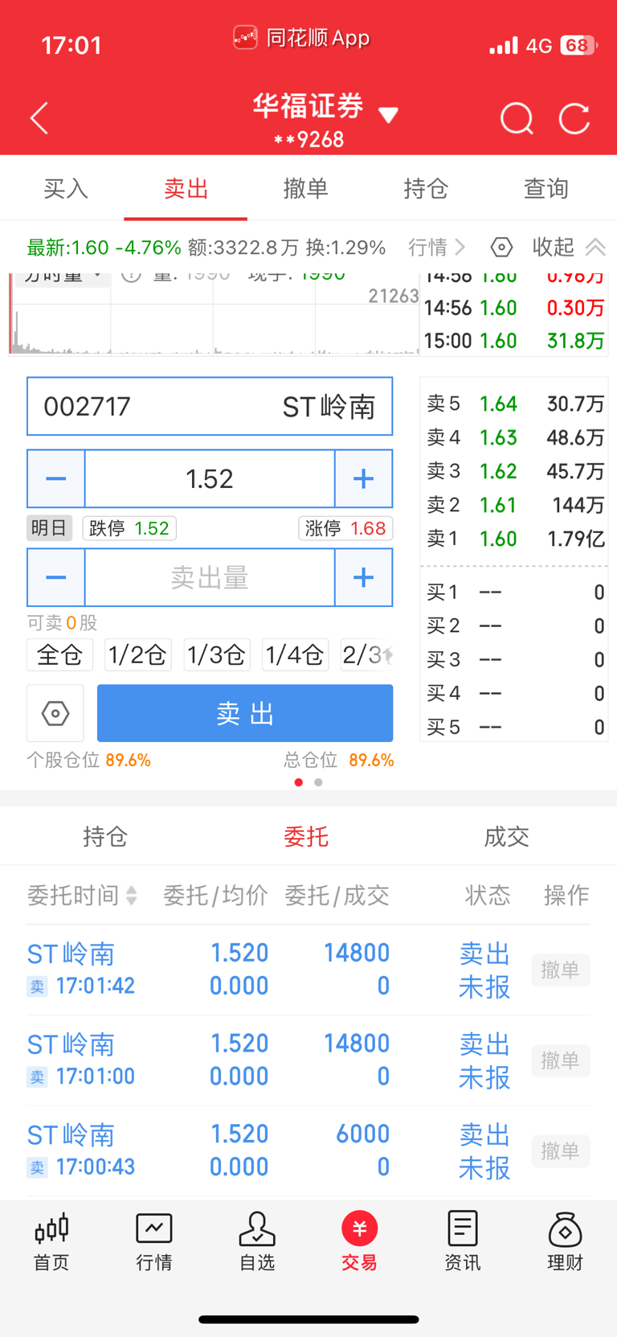Select the 跌停 1.52 price chip

tap(129, 528)
